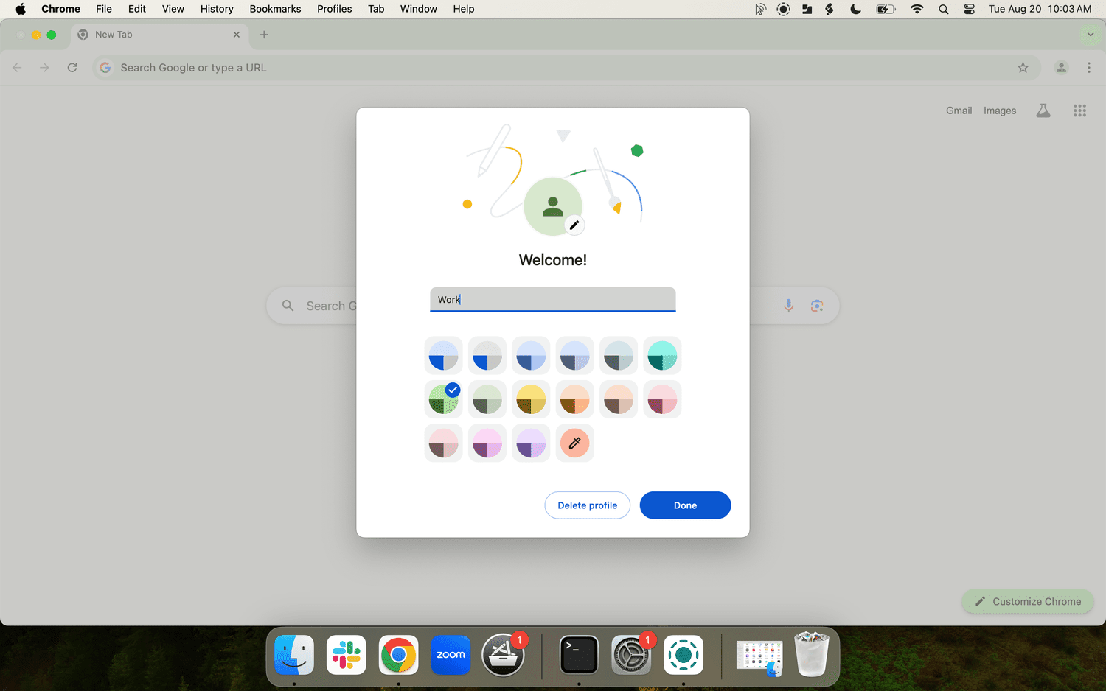1106x691 pixels.
Task: Start voice search with microphone icon
Action: [x=788, y=306]
